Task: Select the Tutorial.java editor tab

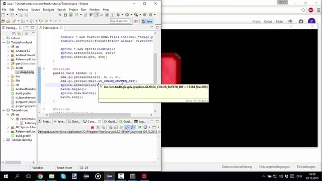Action: [50, 28]
